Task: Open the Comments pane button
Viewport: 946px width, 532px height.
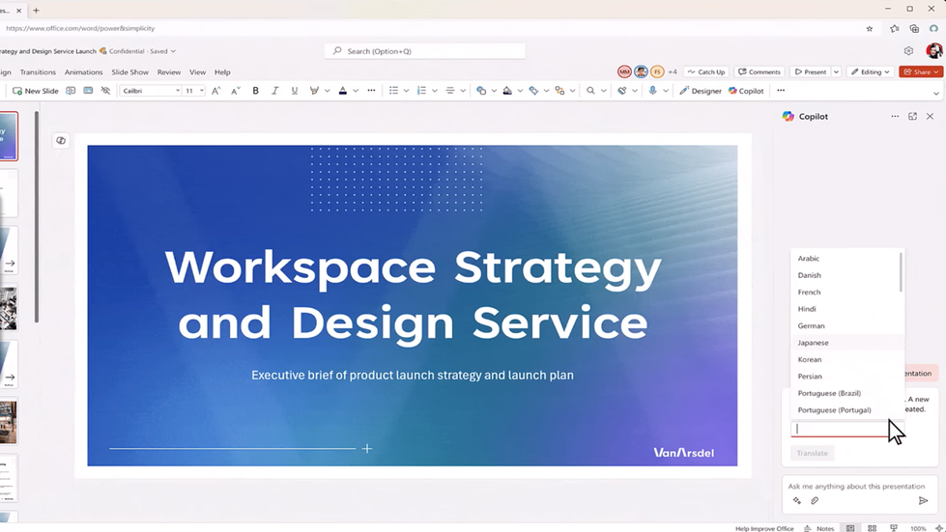Action: coord(759,71)
